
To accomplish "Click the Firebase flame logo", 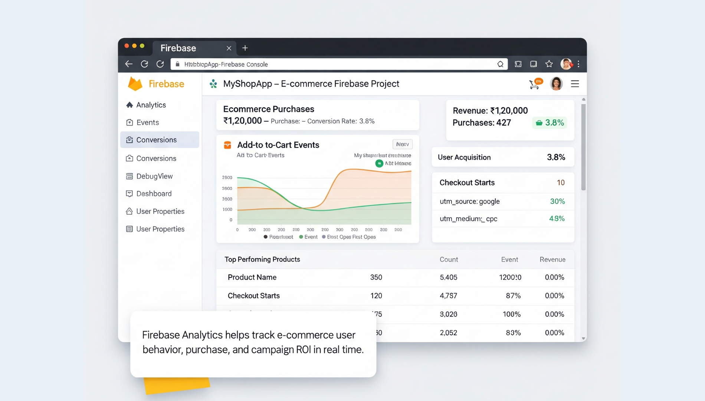I will tap(135, 84).
